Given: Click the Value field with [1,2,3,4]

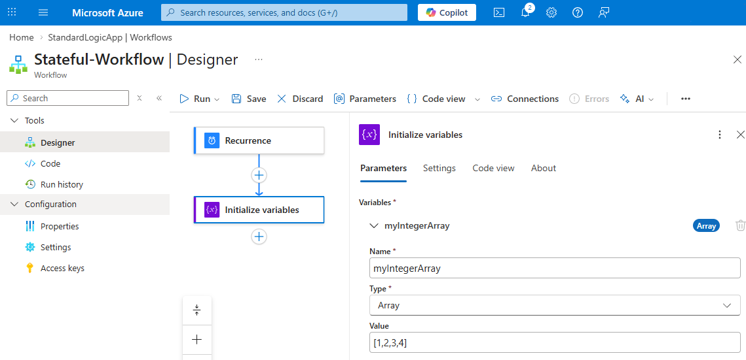Looking at the screenshot, I should [x=555, y=342].
